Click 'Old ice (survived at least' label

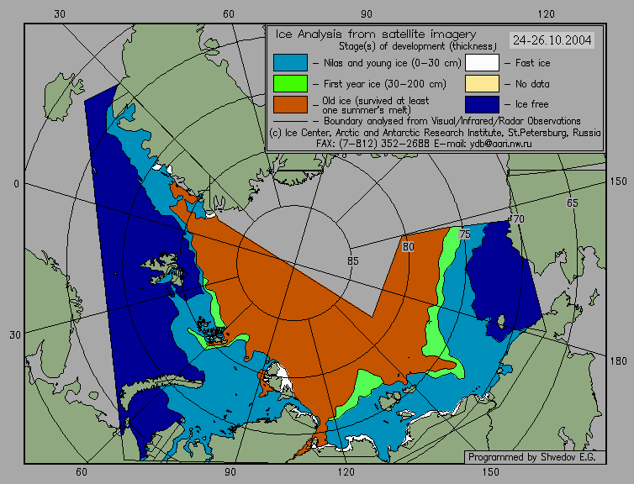375,101
